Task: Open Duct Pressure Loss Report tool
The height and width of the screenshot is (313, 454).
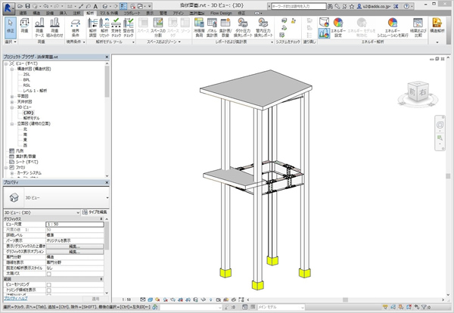Action: 243,27
